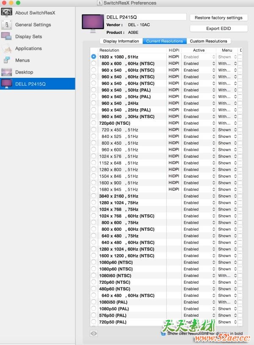Viewport: 254px width, 345px height.
Task: Open About SwitchResX sidebar icon
Action: coord(6,12)
